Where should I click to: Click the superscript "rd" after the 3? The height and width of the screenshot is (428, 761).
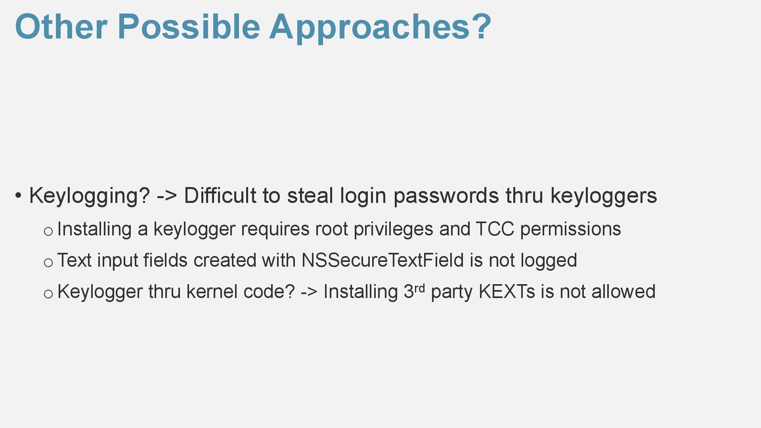click(419, 288)
